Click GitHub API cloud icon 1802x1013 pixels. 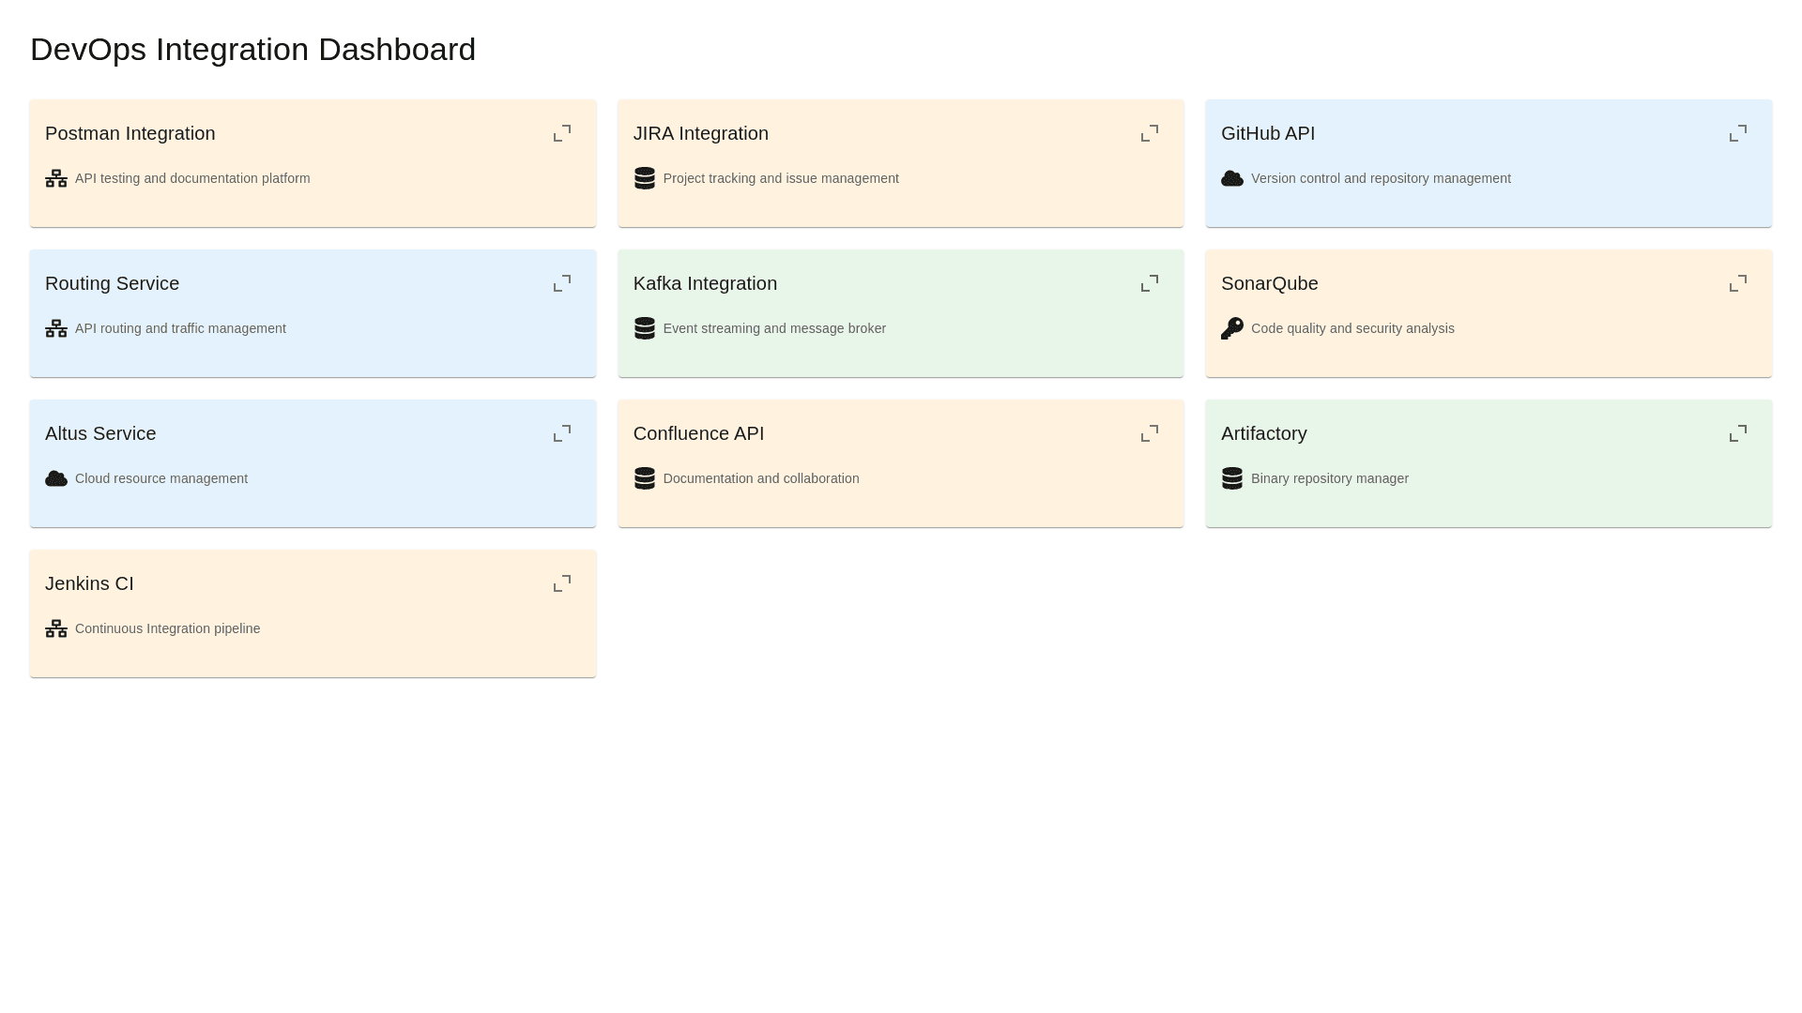point(1231,178)
